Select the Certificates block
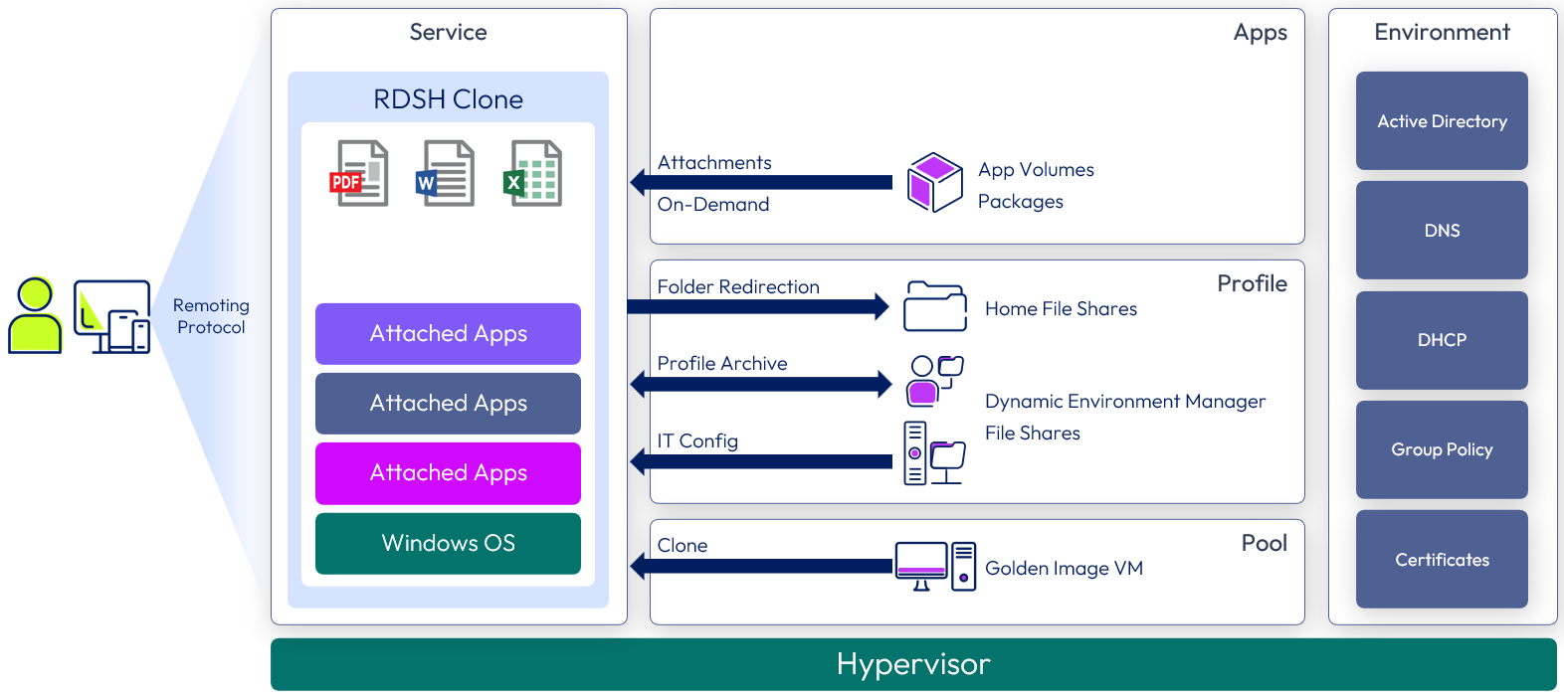 (1441, 560)
